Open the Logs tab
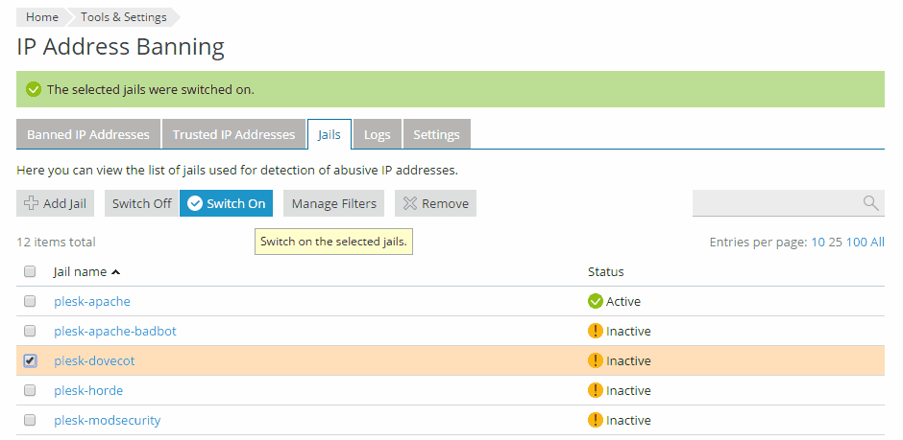This screenshot has height=440, width=903. 377,134
